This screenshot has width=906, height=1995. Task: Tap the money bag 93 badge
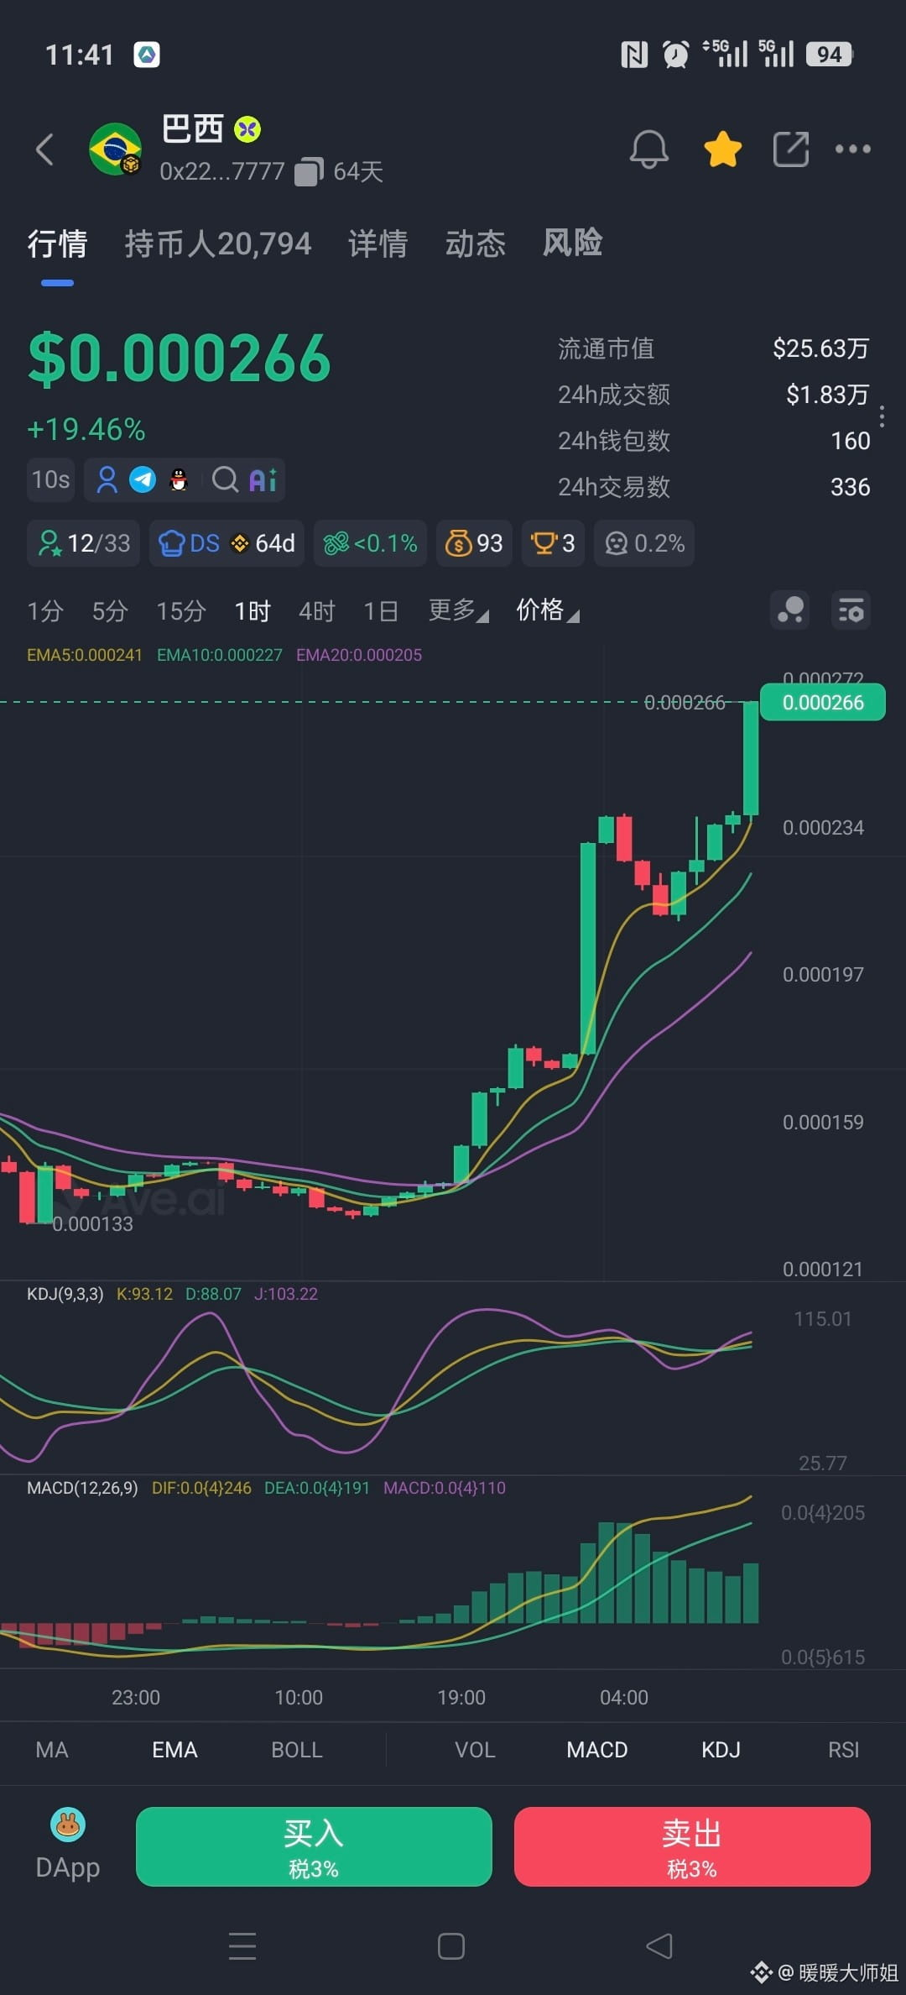[x=474, y=543]
